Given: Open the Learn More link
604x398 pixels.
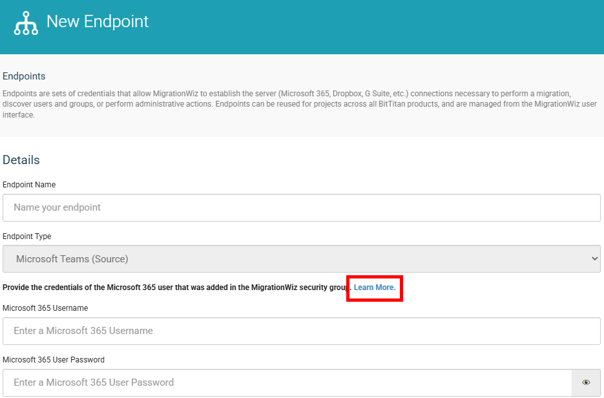Looking at the screenshot, I should (375, 288).
